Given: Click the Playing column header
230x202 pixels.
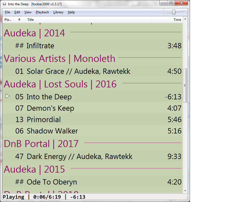Looking at the screenshot, I should click(x=8, y=20).
